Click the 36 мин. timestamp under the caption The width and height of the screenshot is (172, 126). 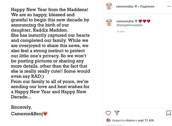coord(121,31)
